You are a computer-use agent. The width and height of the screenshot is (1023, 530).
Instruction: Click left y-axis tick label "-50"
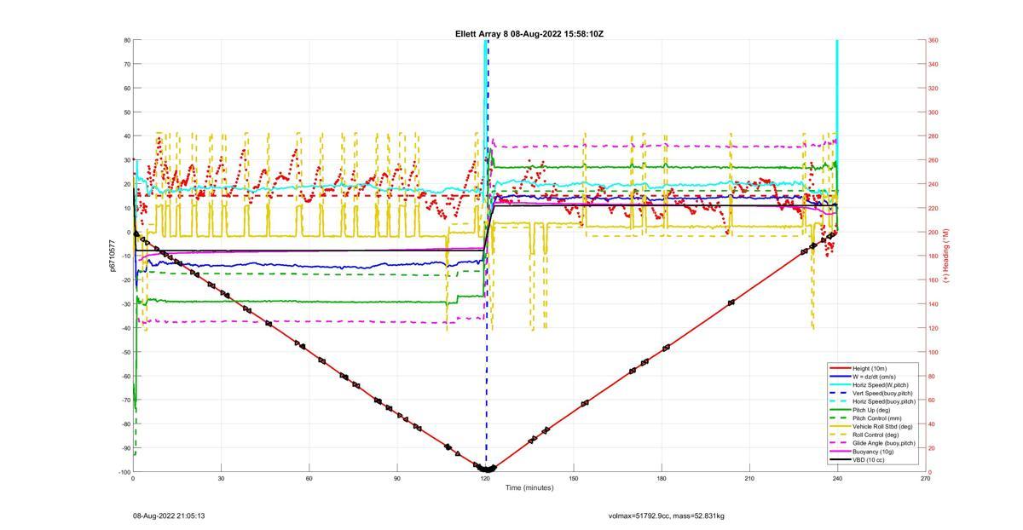(x=125, y=352)
